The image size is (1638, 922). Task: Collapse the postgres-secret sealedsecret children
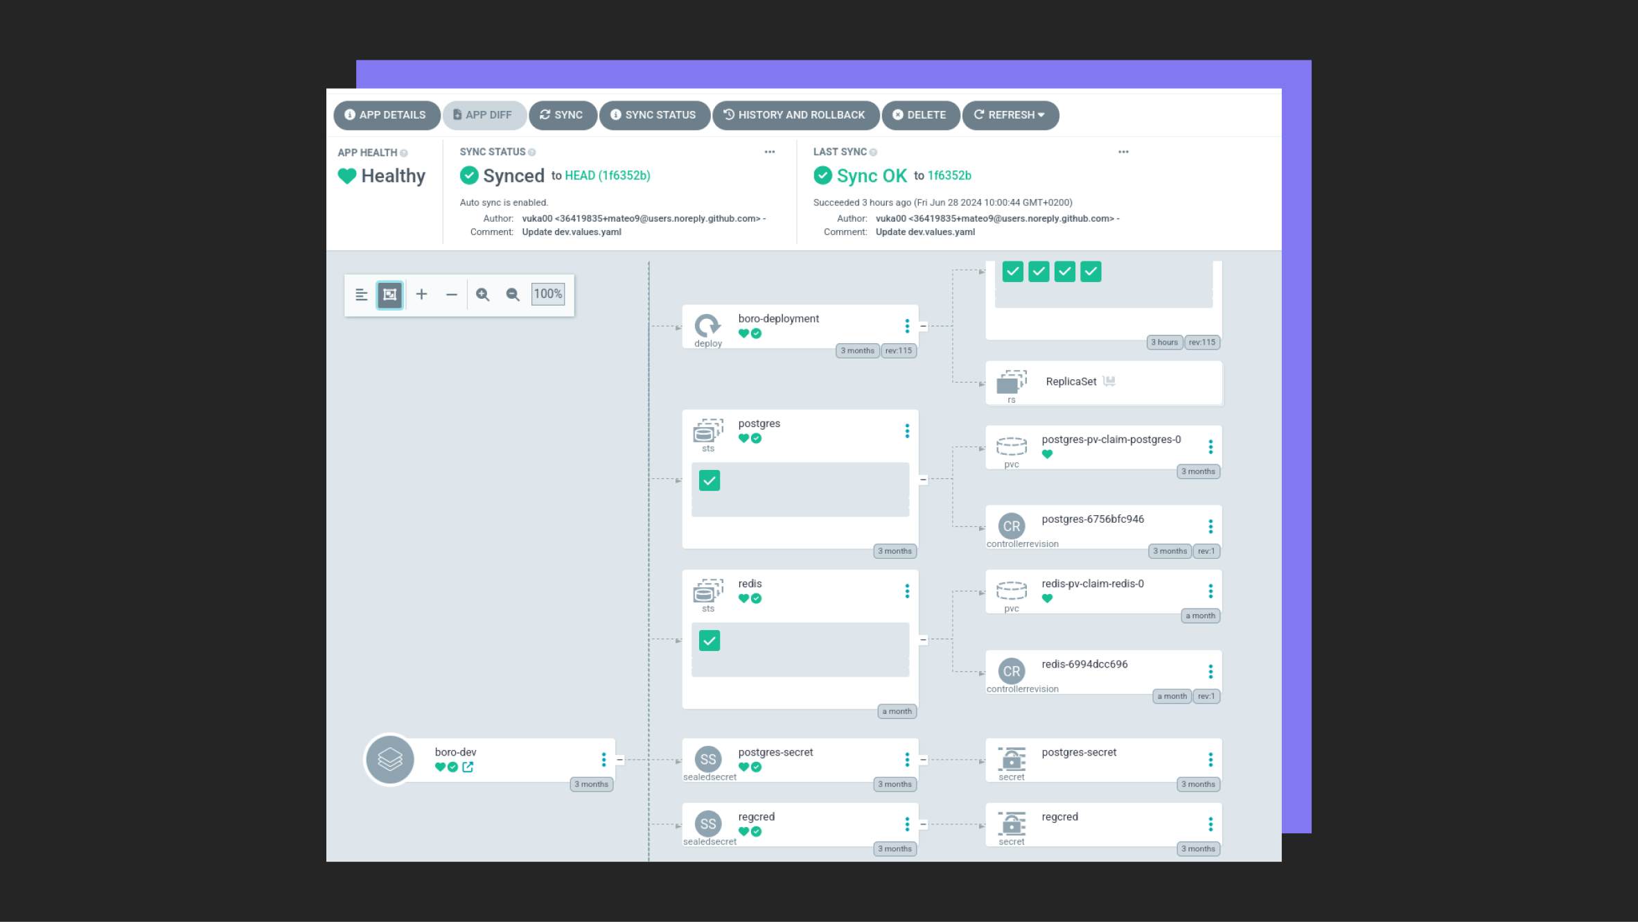click(923, 760)
